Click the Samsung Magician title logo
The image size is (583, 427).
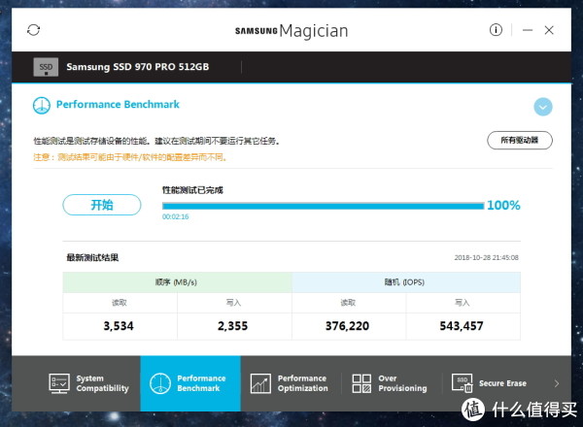pyautogui.click(x=291, y=30)
